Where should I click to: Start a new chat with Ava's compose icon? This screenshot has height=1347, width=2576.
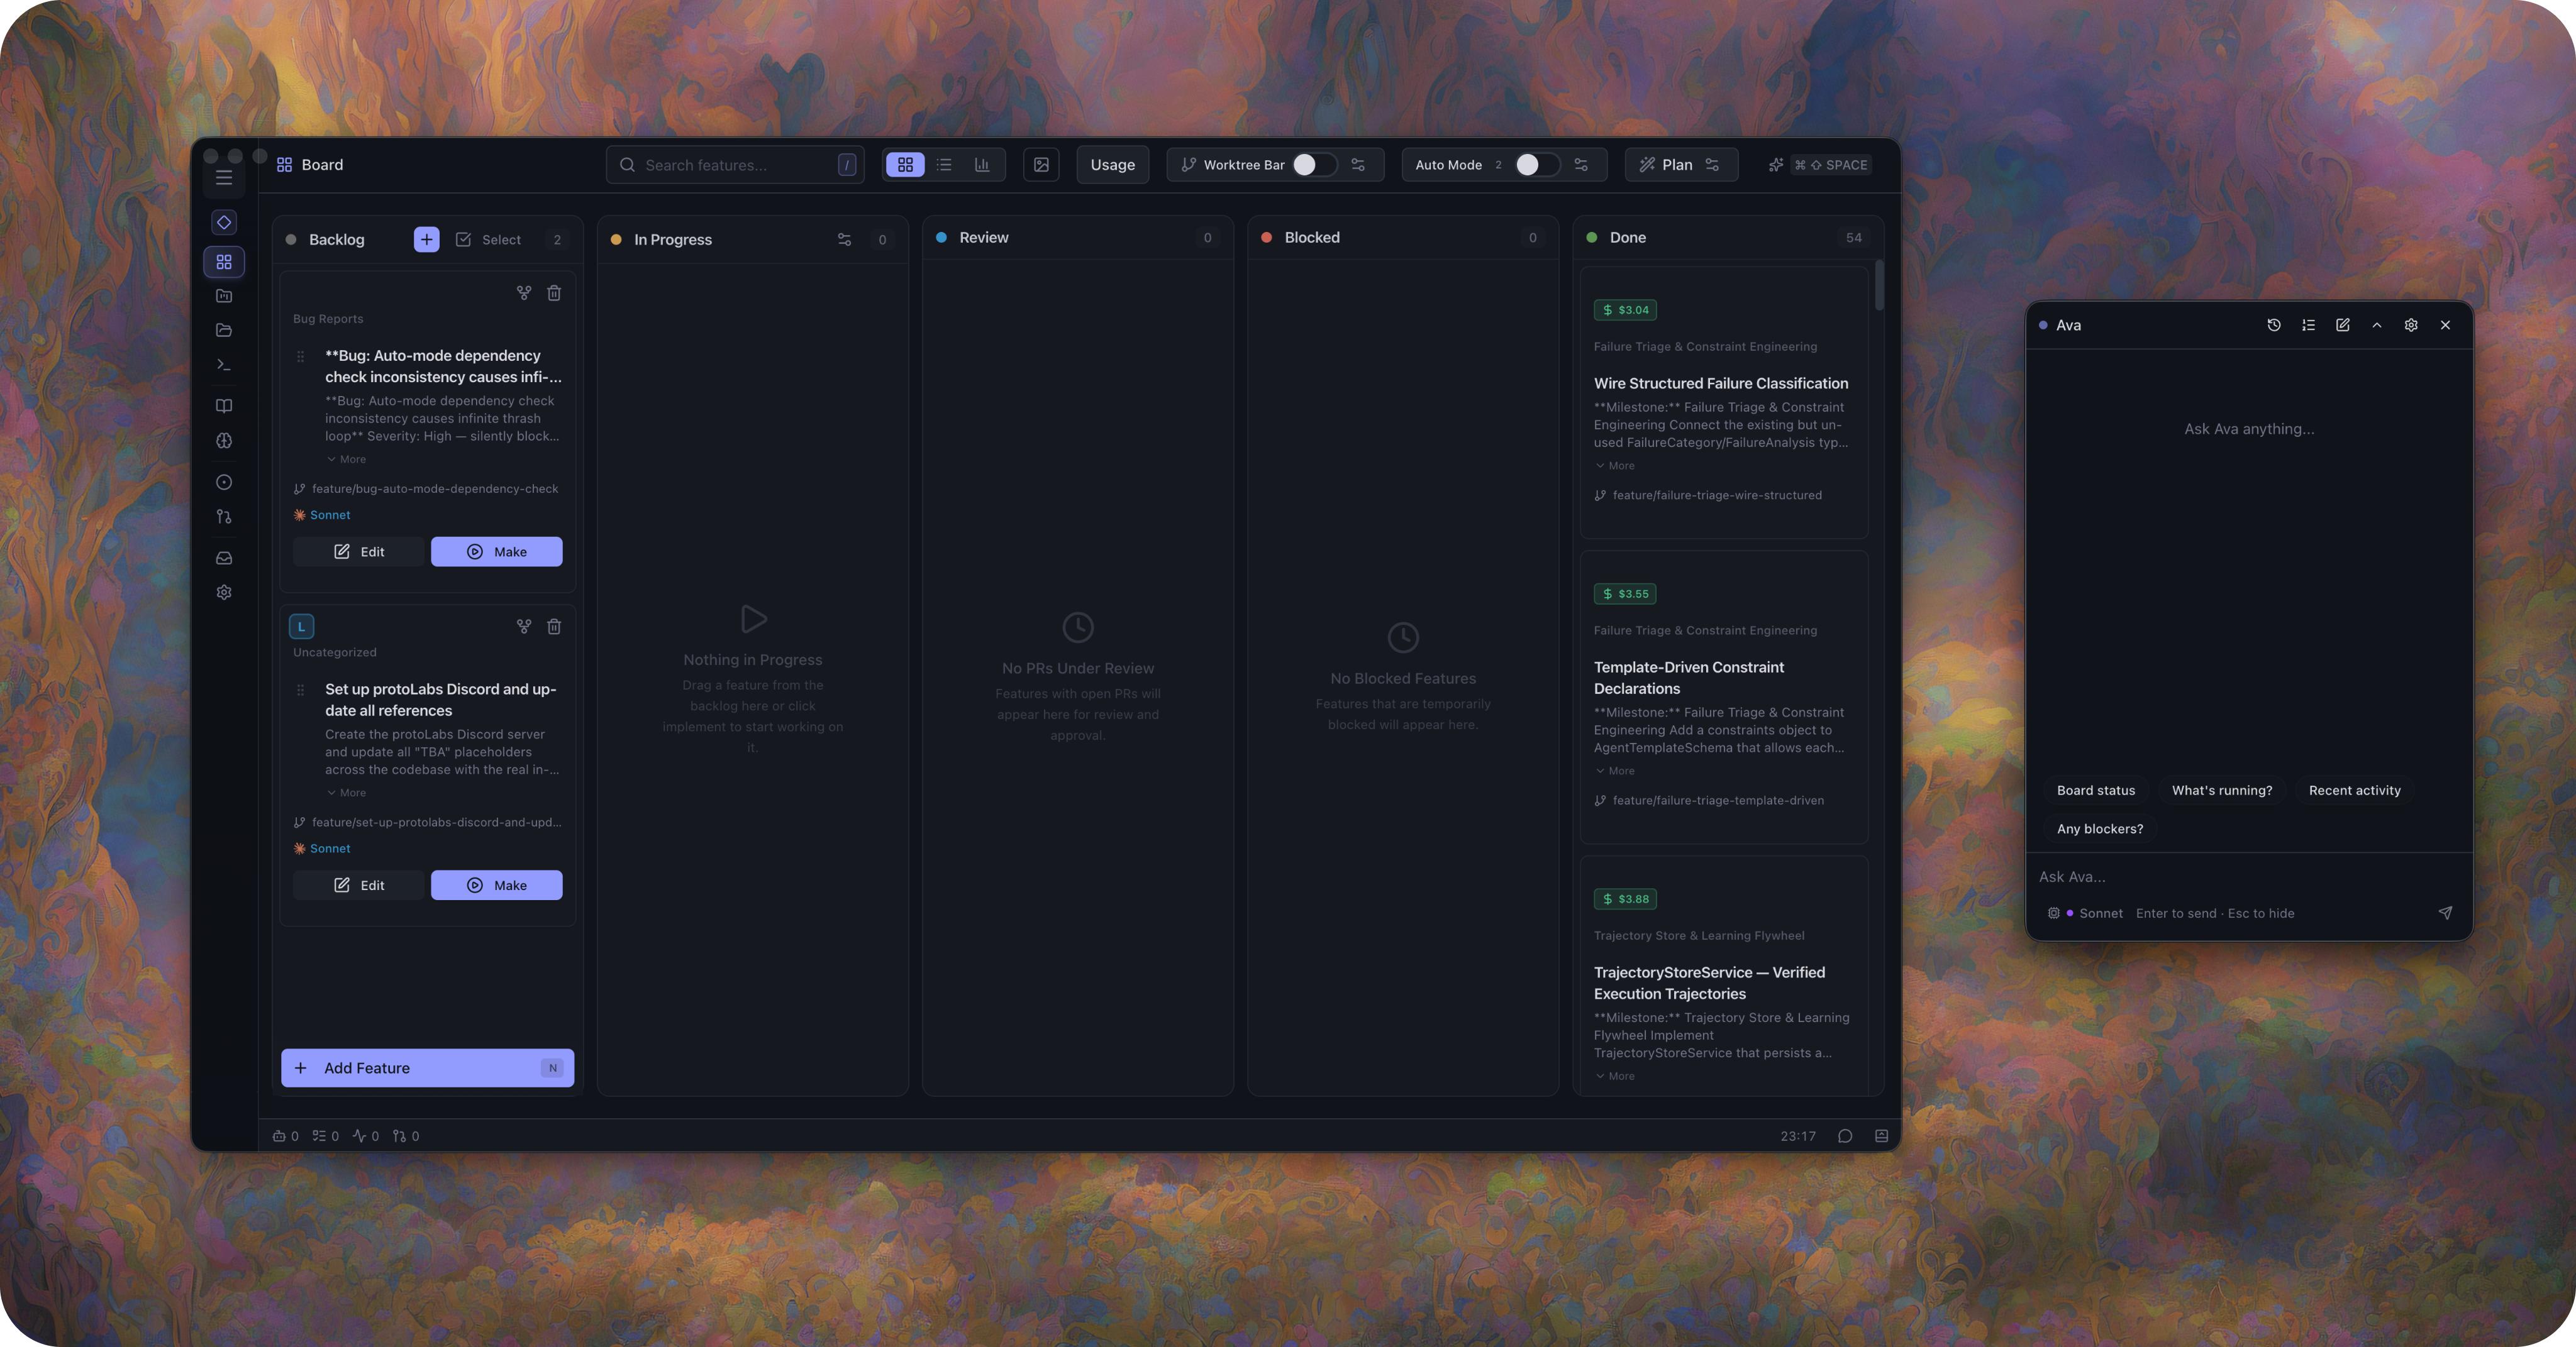click(x=2342, y=325)
